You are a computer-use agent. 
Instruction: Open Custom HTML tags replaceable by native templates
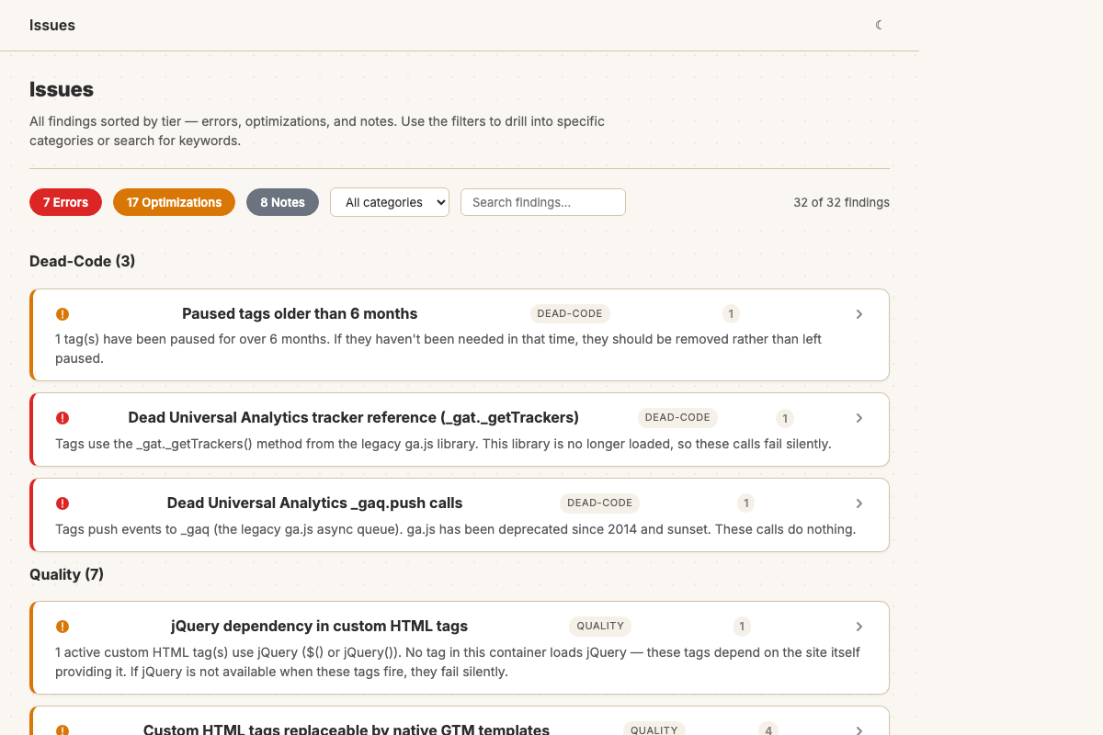pyautogui.click(x=347, y=729)
